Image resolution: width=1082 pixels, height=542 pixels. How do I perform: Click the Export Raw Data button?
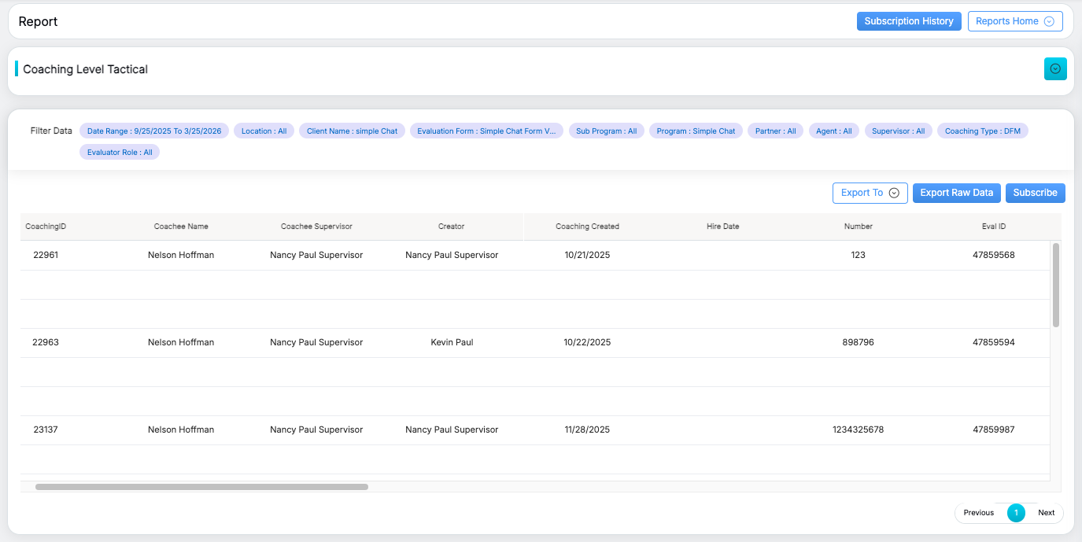(956, 193)
